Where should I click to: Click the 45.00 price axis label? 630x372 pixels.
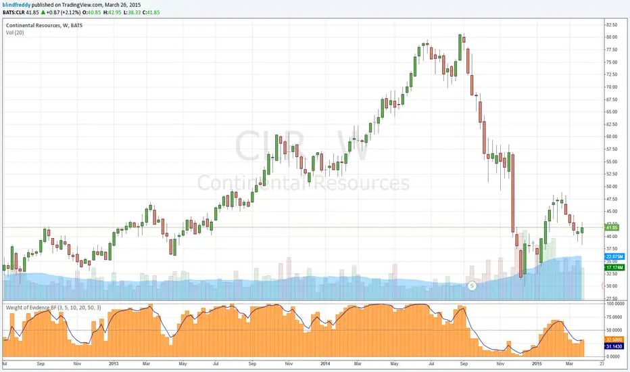pyautogui.click(x=612, y=212)
